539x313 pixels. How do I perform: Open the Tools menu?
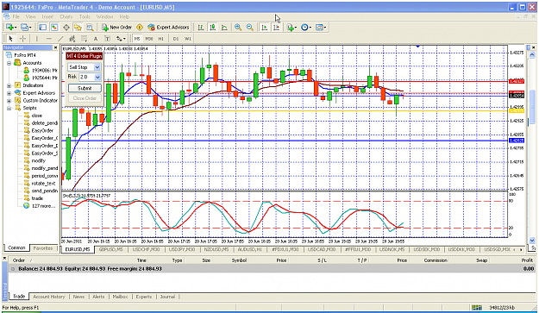pos(85,16)
